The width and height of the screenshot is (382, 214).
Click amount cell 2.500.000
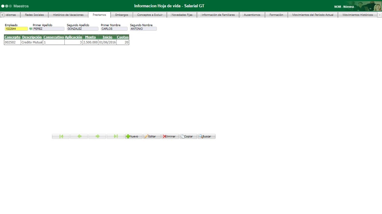coord(91,43)
